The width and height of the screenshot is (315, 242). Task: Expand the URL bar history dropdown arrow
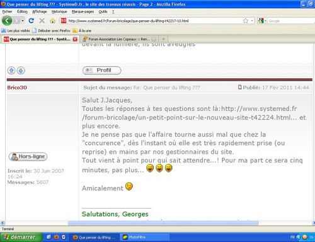click(252, 21)
